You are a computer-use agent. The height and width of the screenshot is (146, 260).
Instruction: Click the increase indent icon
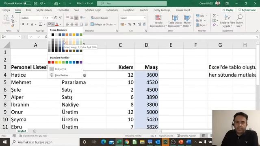(x=86, y=24)
